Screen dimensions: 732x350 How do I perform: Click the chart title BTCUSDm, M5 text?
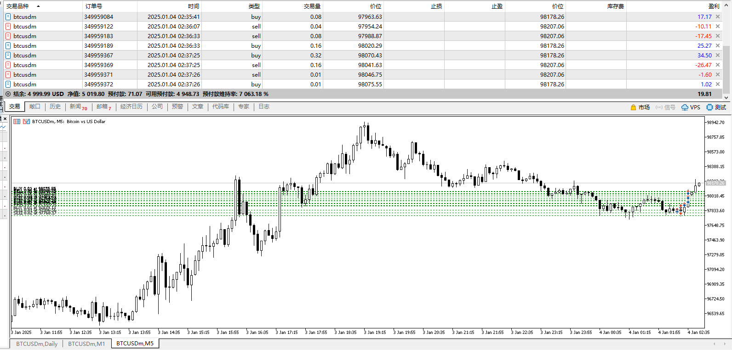point(69,122)
